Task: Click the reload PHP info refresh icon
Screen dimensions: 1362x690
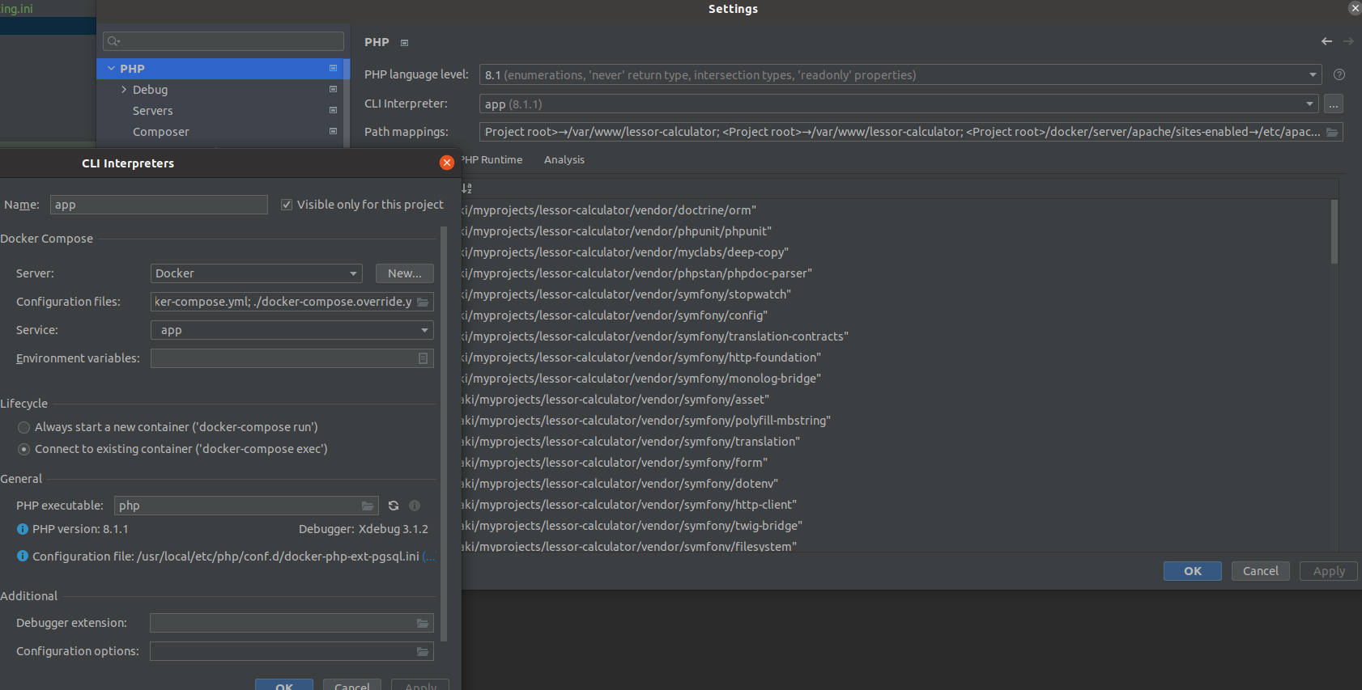Action: (x=394, y=506)
